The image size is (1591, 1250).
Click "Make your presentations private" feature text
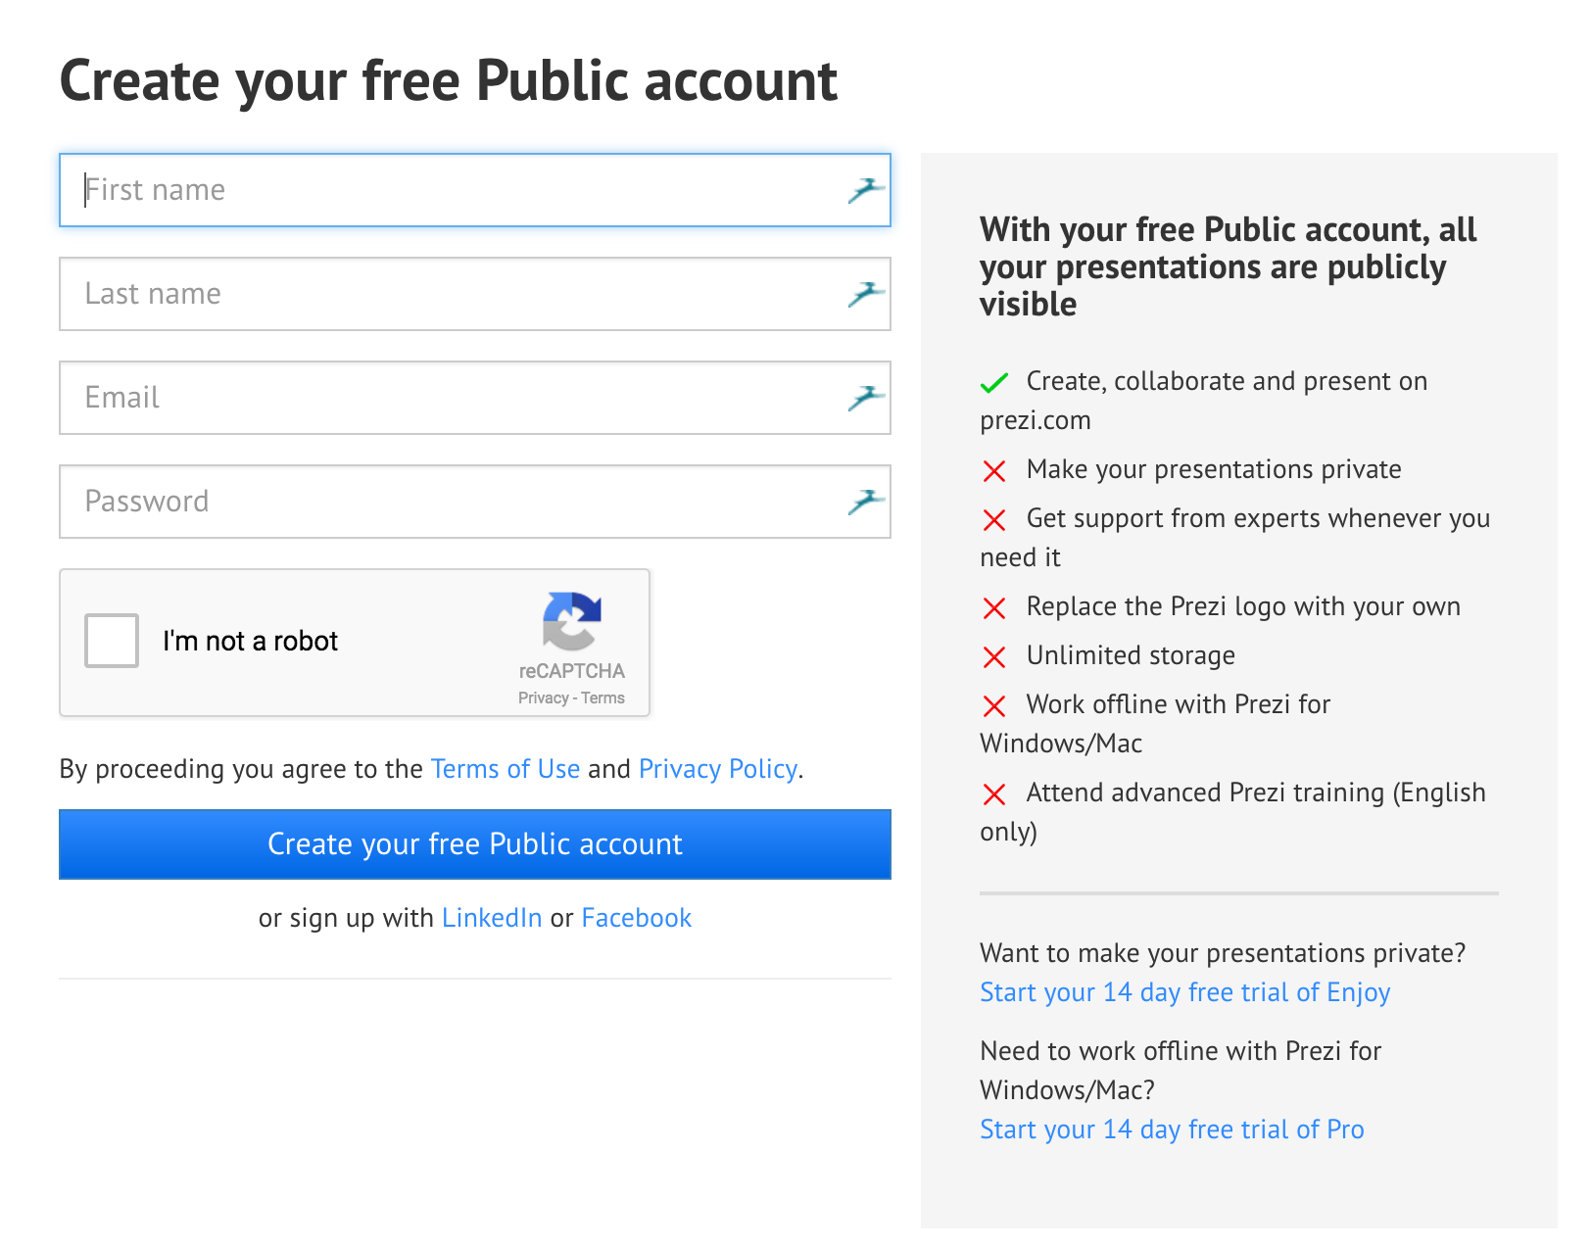tap(1214, 469)
